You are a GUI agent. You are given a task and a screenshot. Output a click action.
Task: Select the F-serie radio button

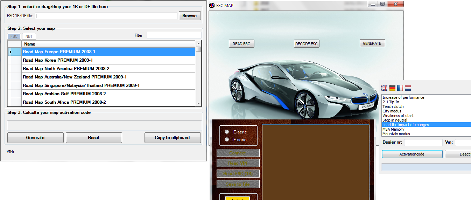click(x=227, y=139)
